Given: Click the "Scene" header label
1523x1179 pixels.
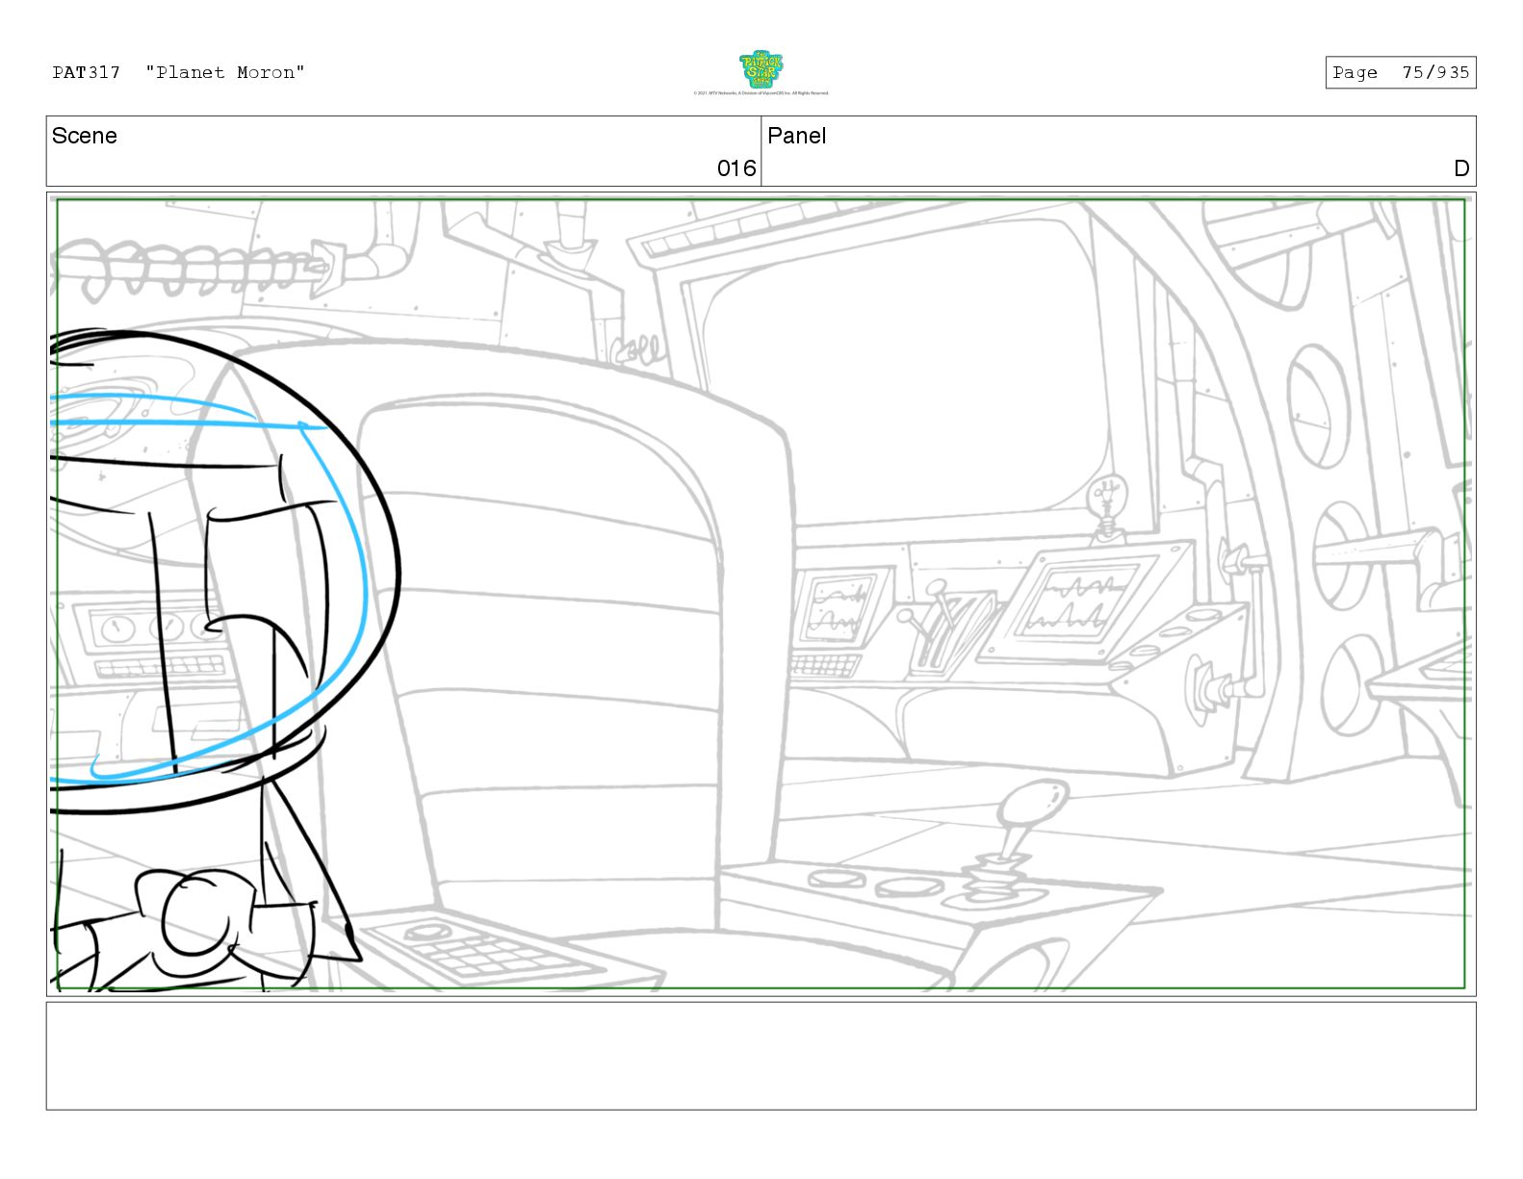Looking at the screenshot, I should [x=85, y=136].
